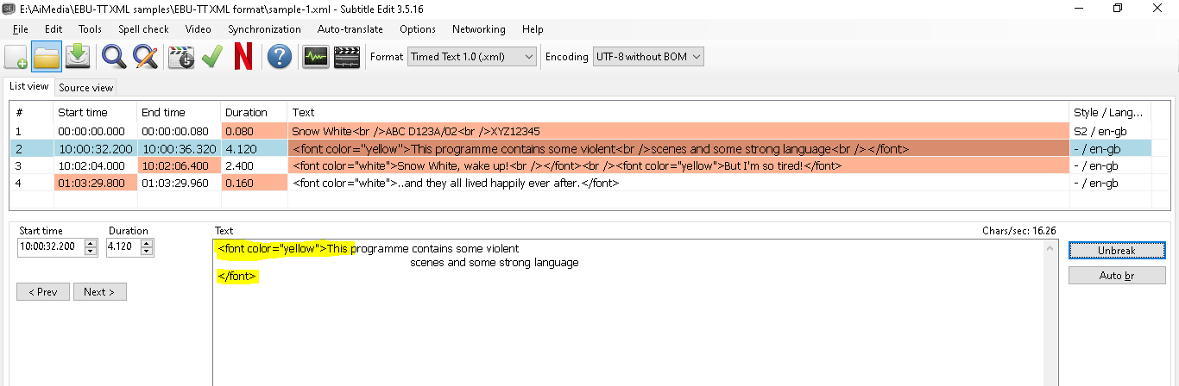The height and width of the screenshot is (386, 1179).
Task: Click the Unbreak button
Action: [x=1117, y=250]
